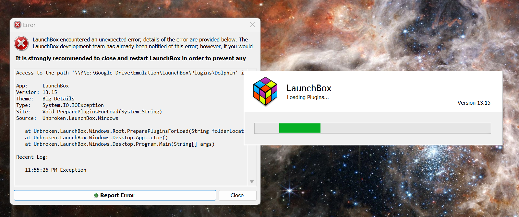Click the '11:55:26 PM Exception' log entry
Viewport: 519px width, 217px height.
(55, 170)
